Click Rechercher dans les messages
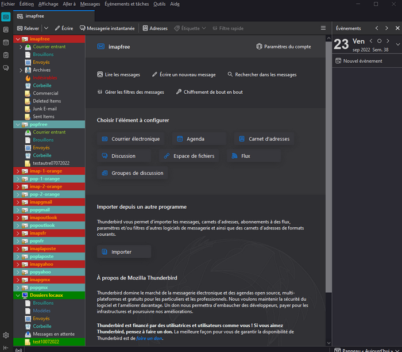Image resolution: width=402 pixels, height=352 pixels. [x=262, y=74]
